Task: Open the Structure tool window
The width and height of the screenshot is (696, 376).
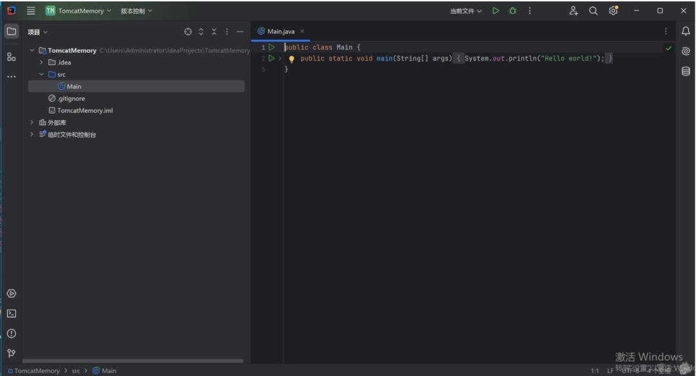Action: point(12,57)
